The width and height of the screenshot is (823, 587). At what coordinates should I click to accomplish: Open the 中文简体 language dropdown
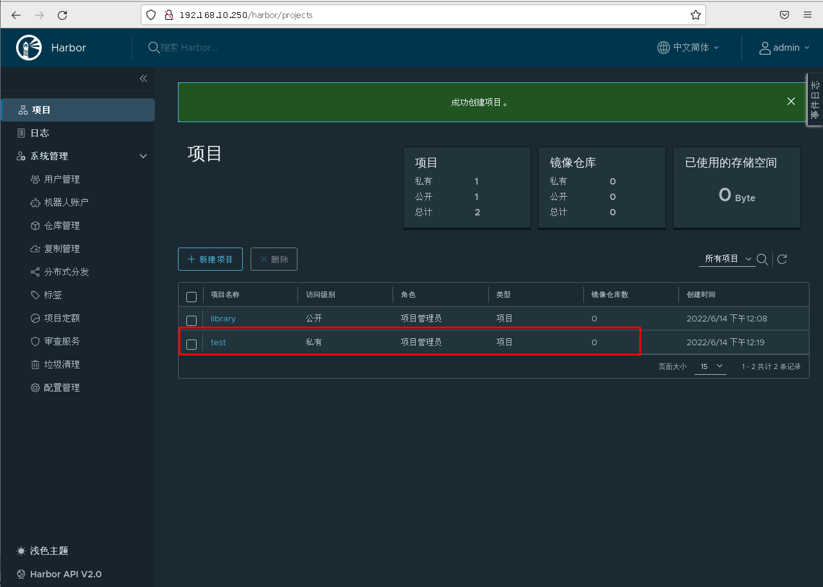point(689,48)
